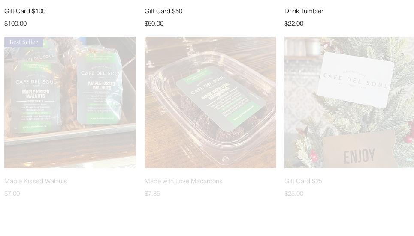
Task: Click the $100.00 price text
Action: tap(15, 24)
